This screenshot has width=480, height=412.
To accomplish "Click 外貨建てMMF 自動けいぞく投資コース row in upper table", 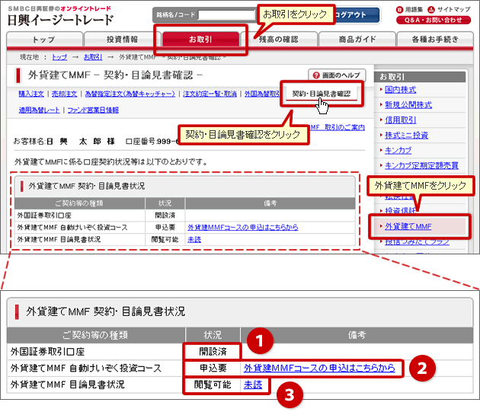I will tap(72, 227).
